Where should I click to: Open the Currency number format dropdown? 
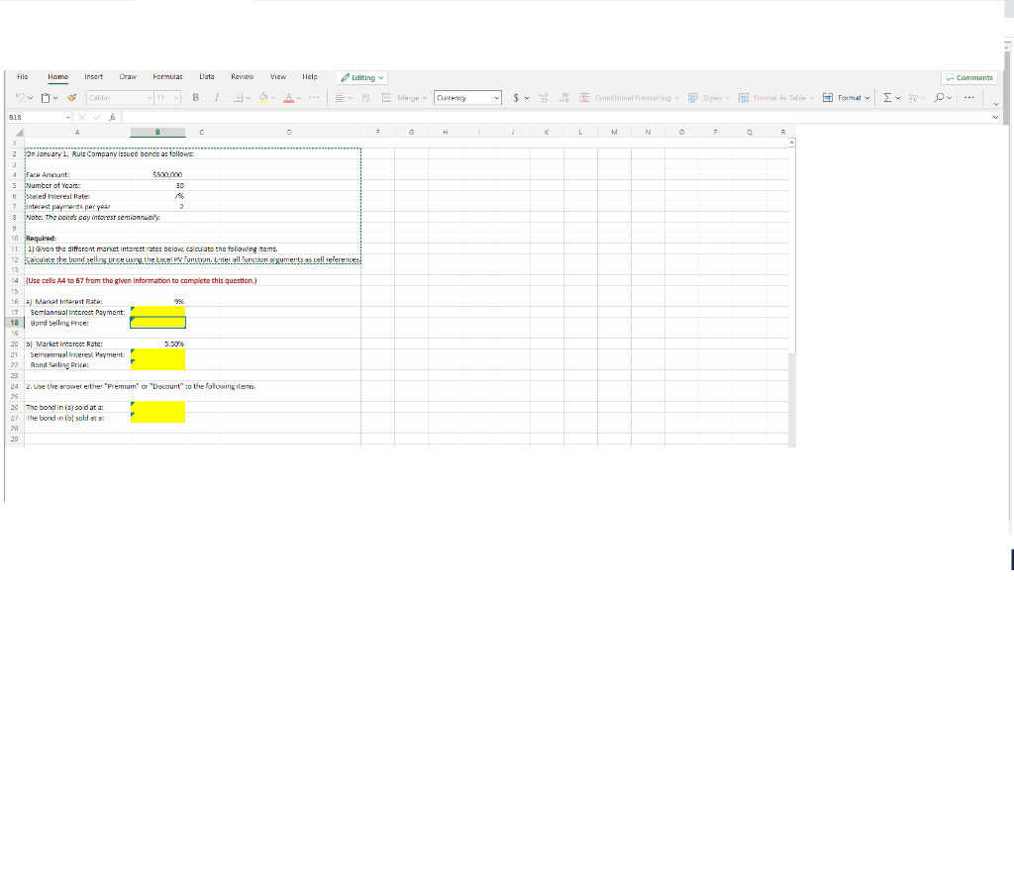click(465, 98)
